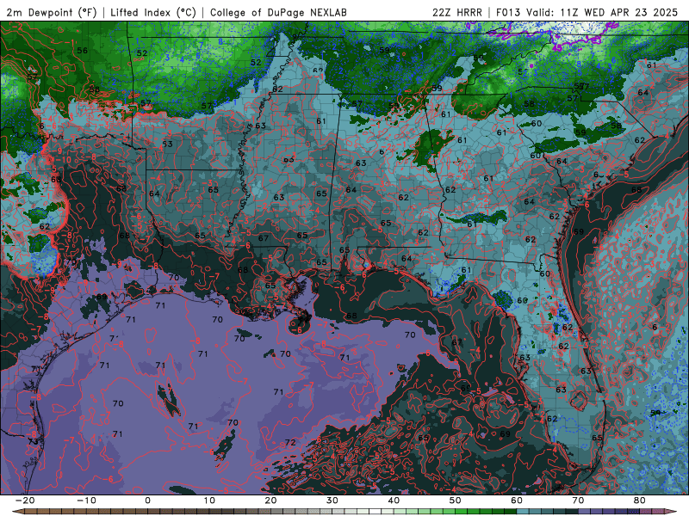The height and width of the screenshot is (516, 689).
Task: Select the "50" tick label on color scale
Action: point(456,501)
